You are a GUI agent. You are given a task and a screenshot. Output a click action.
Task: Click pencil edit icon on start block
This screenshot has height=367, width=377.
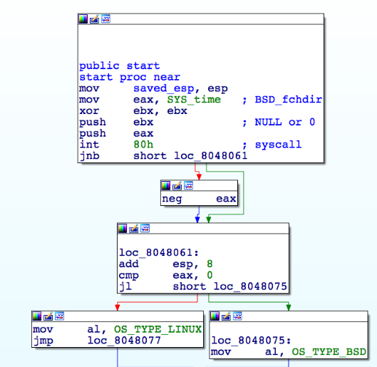(95, 19)
